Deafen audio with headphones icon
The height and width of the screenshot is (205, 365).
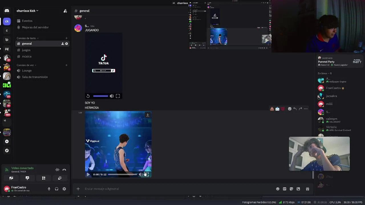click(x=57, y=189)
